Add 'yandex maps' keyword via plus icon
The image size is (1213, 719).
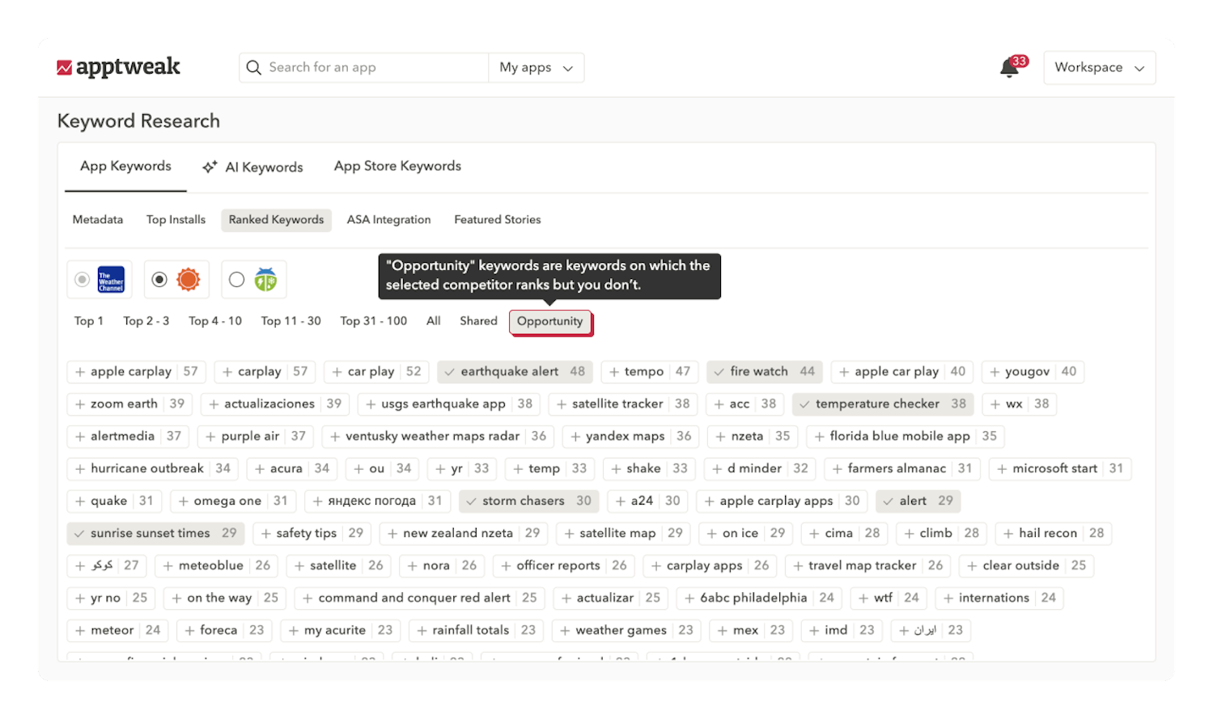pyautogui.click(x=575, y=436)
